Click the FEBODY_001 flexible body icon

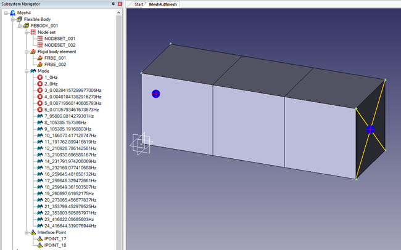[26, 25]
